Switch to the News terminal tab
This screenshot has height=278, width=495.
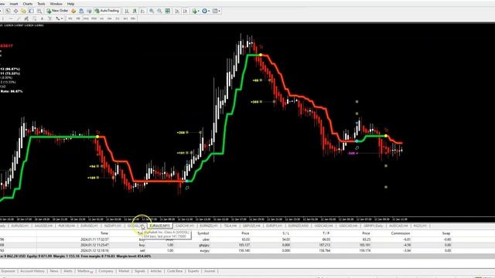[x=54, y=271]
